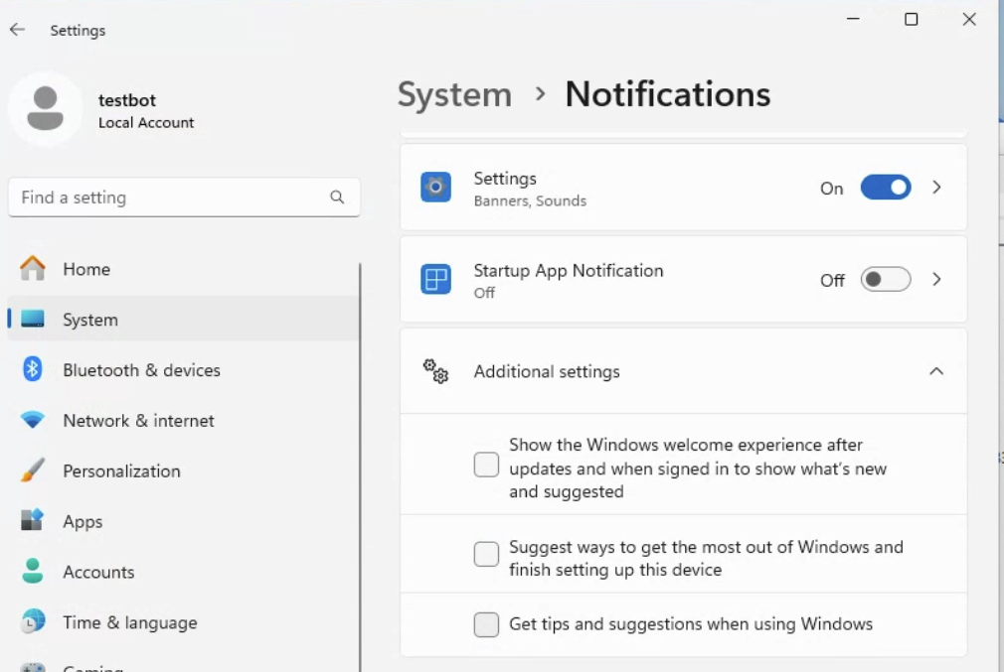Select the Bluetooth & devices icon in sidebar

pyautogui.click(x=33, y=369)
